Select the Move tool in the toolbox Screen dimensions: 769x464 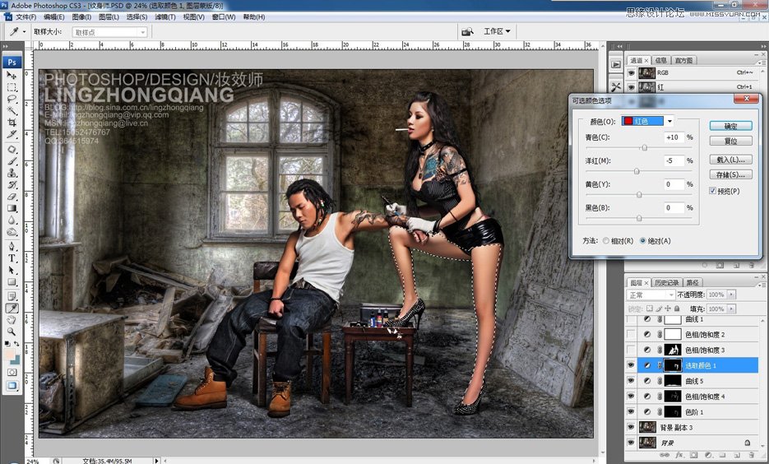[12, 76]
